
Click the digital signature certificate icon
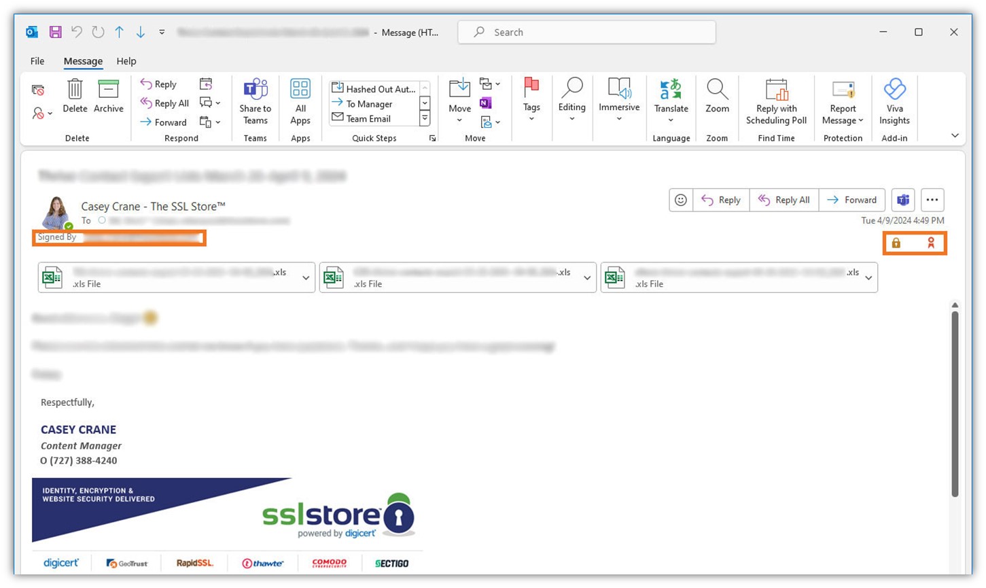(x=932, y=243)
